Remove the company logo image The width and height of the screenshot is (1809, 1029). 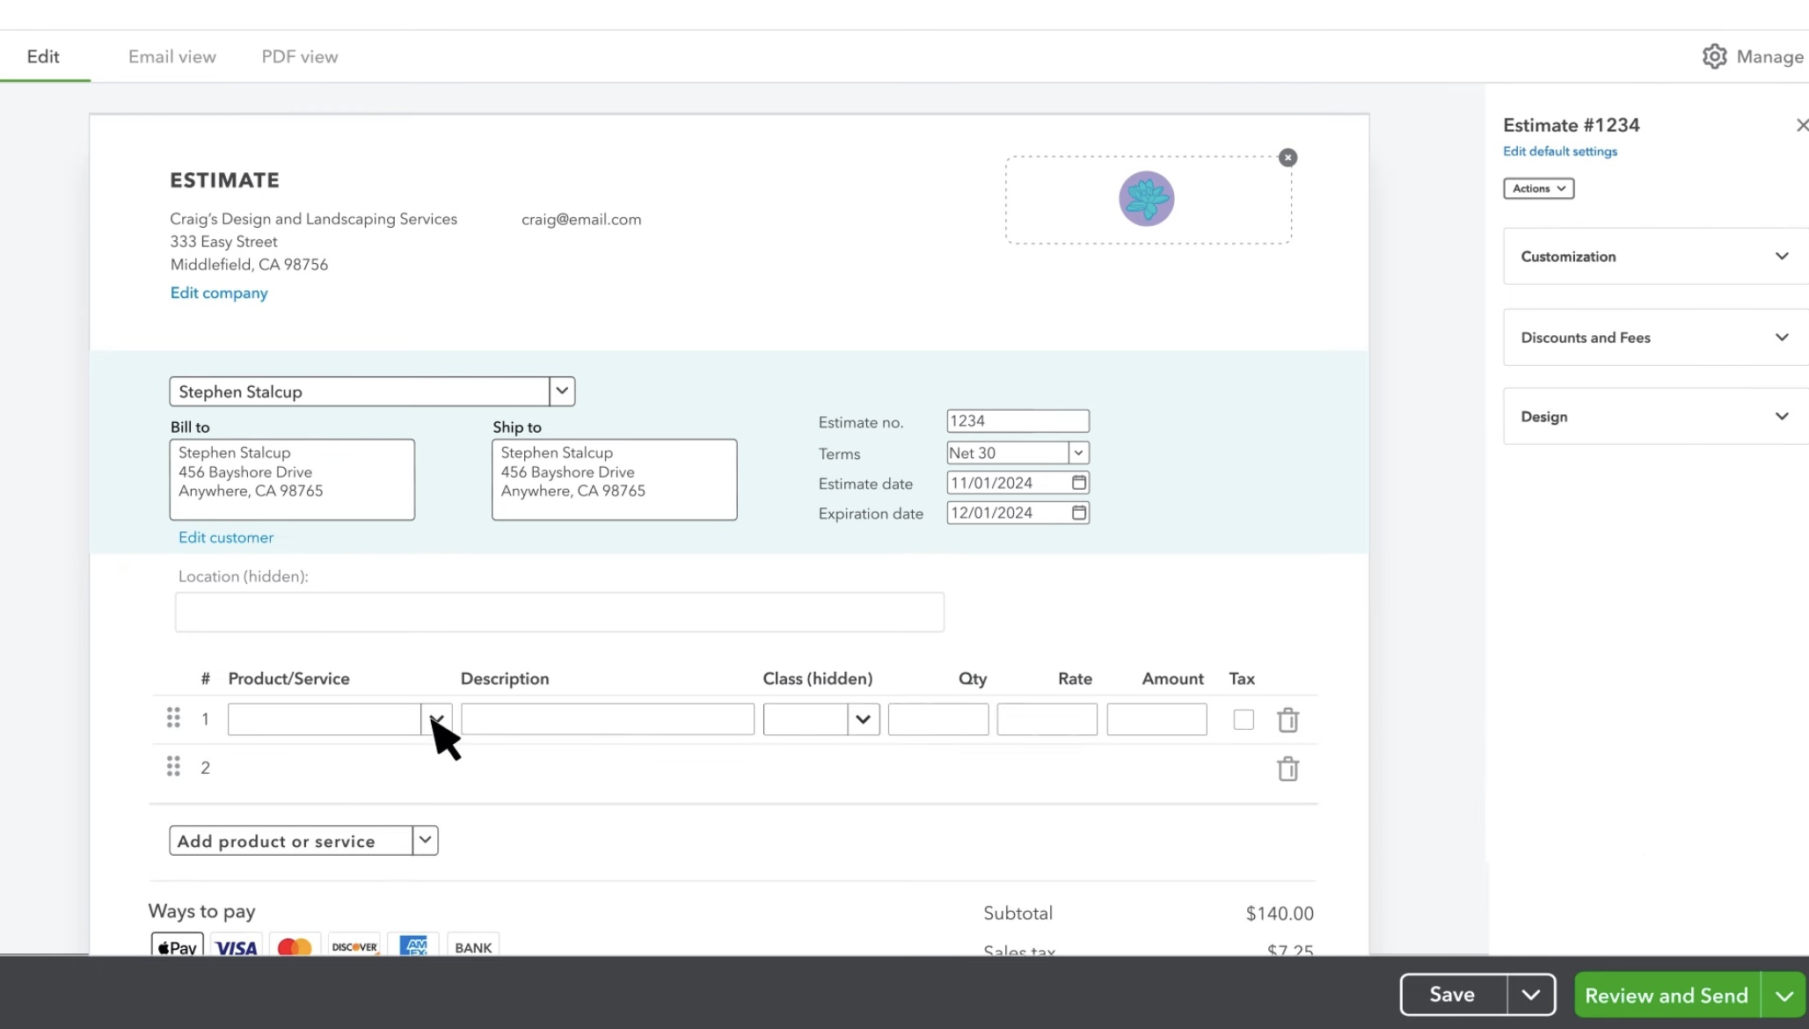pos(1287,157)
